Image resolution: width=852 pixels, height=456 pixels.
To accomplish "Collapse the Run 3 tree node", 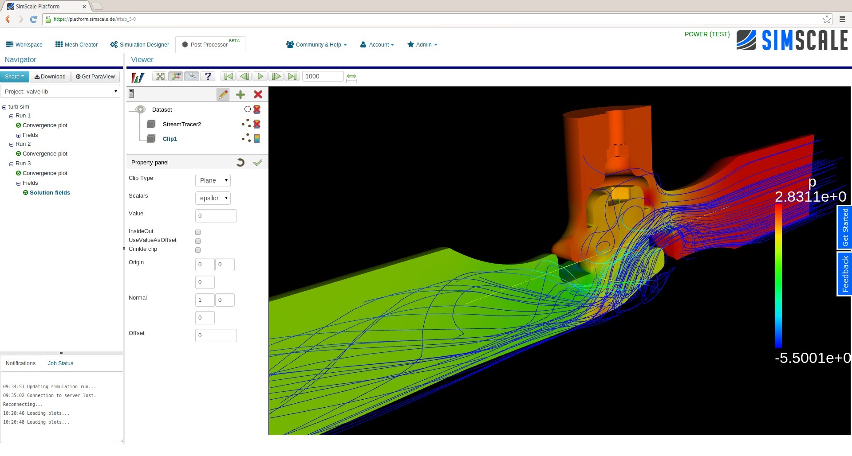I will tap(11, 164).
